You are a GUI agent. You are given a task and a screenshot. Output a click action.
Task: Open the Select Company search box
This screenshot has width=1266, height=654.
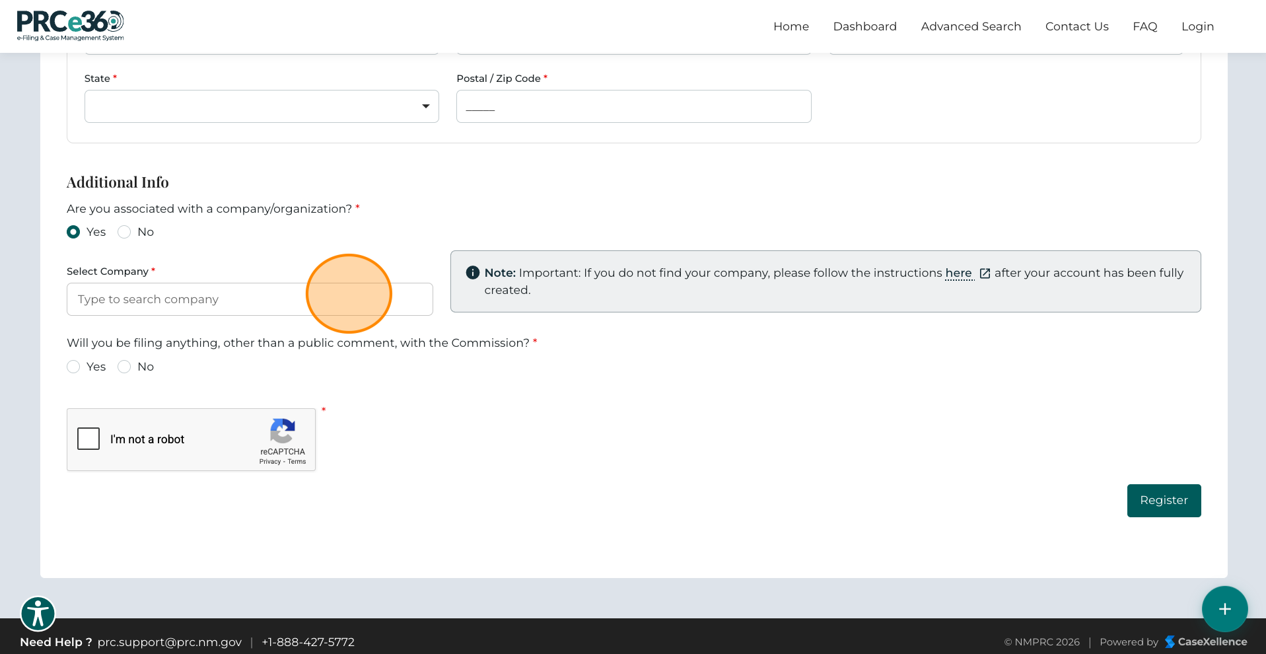click(250, 299)
